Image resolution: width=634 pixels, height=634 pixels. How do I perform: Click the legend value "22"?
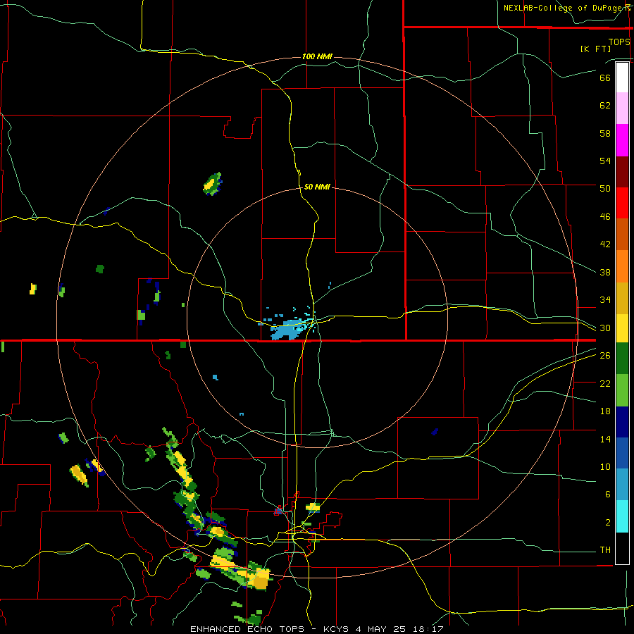pyautogui.click(x=605, y=383)
